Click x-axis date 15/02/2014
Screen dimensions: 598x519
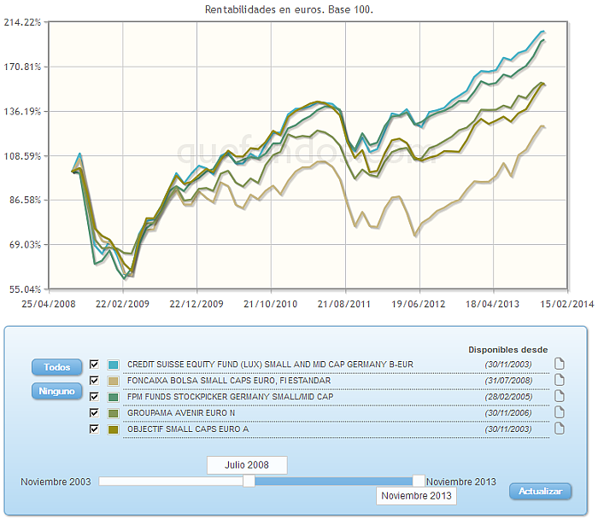coord(566,304)
